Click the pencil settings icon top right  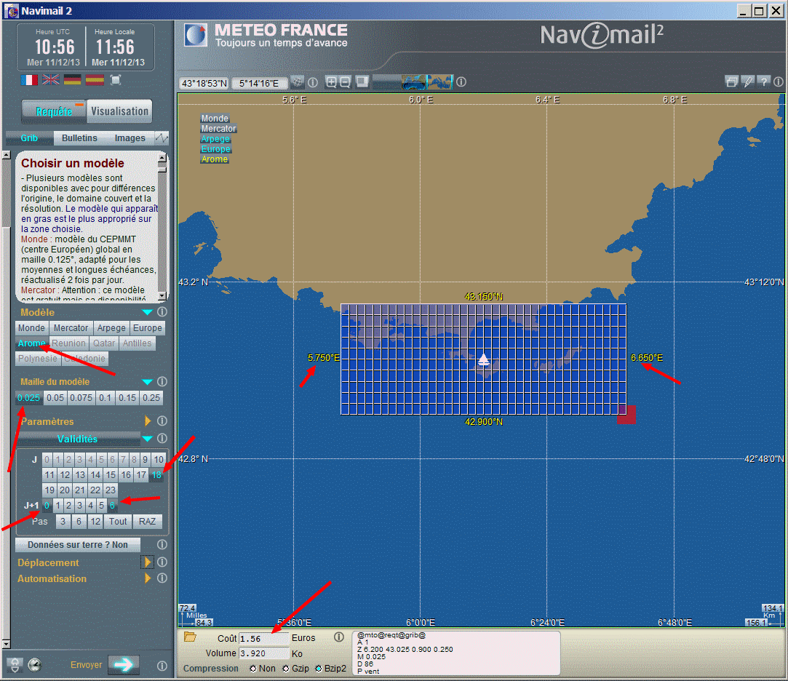tap(748, 81)
